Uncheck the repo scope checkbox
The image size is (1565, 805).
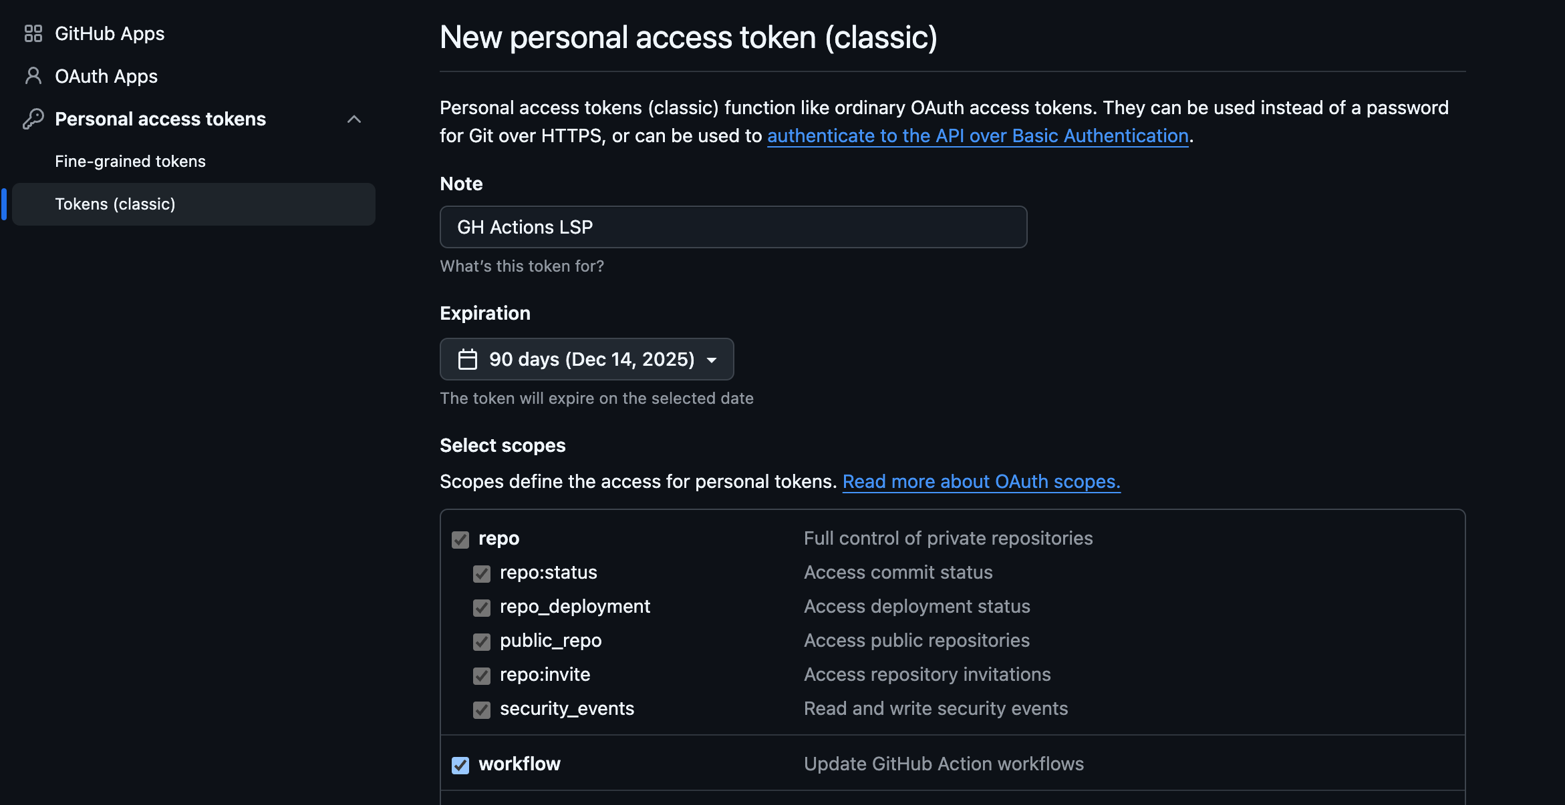coord(460,539)
